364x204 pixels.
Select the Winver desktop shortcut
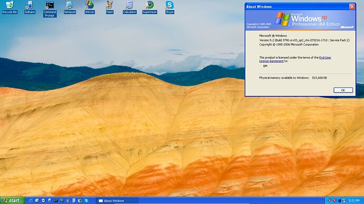(x=90, y=7)
